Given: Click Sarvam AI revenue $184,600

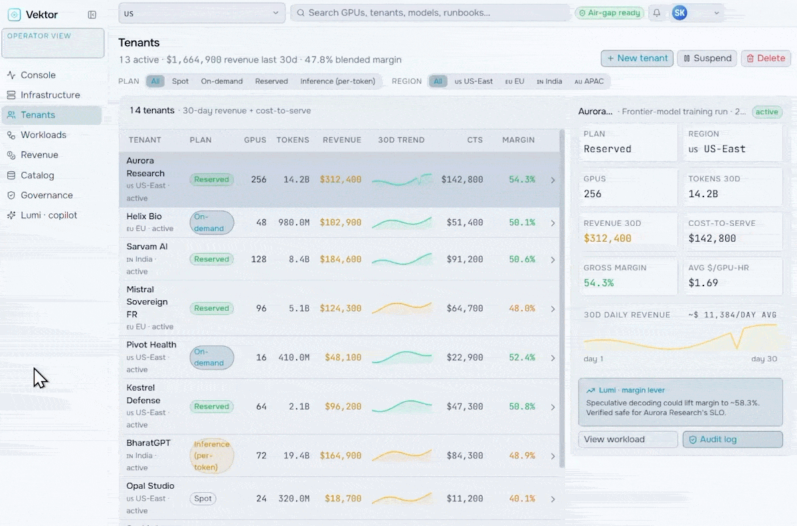Looking at the screenshot, I should pos(341,260).
